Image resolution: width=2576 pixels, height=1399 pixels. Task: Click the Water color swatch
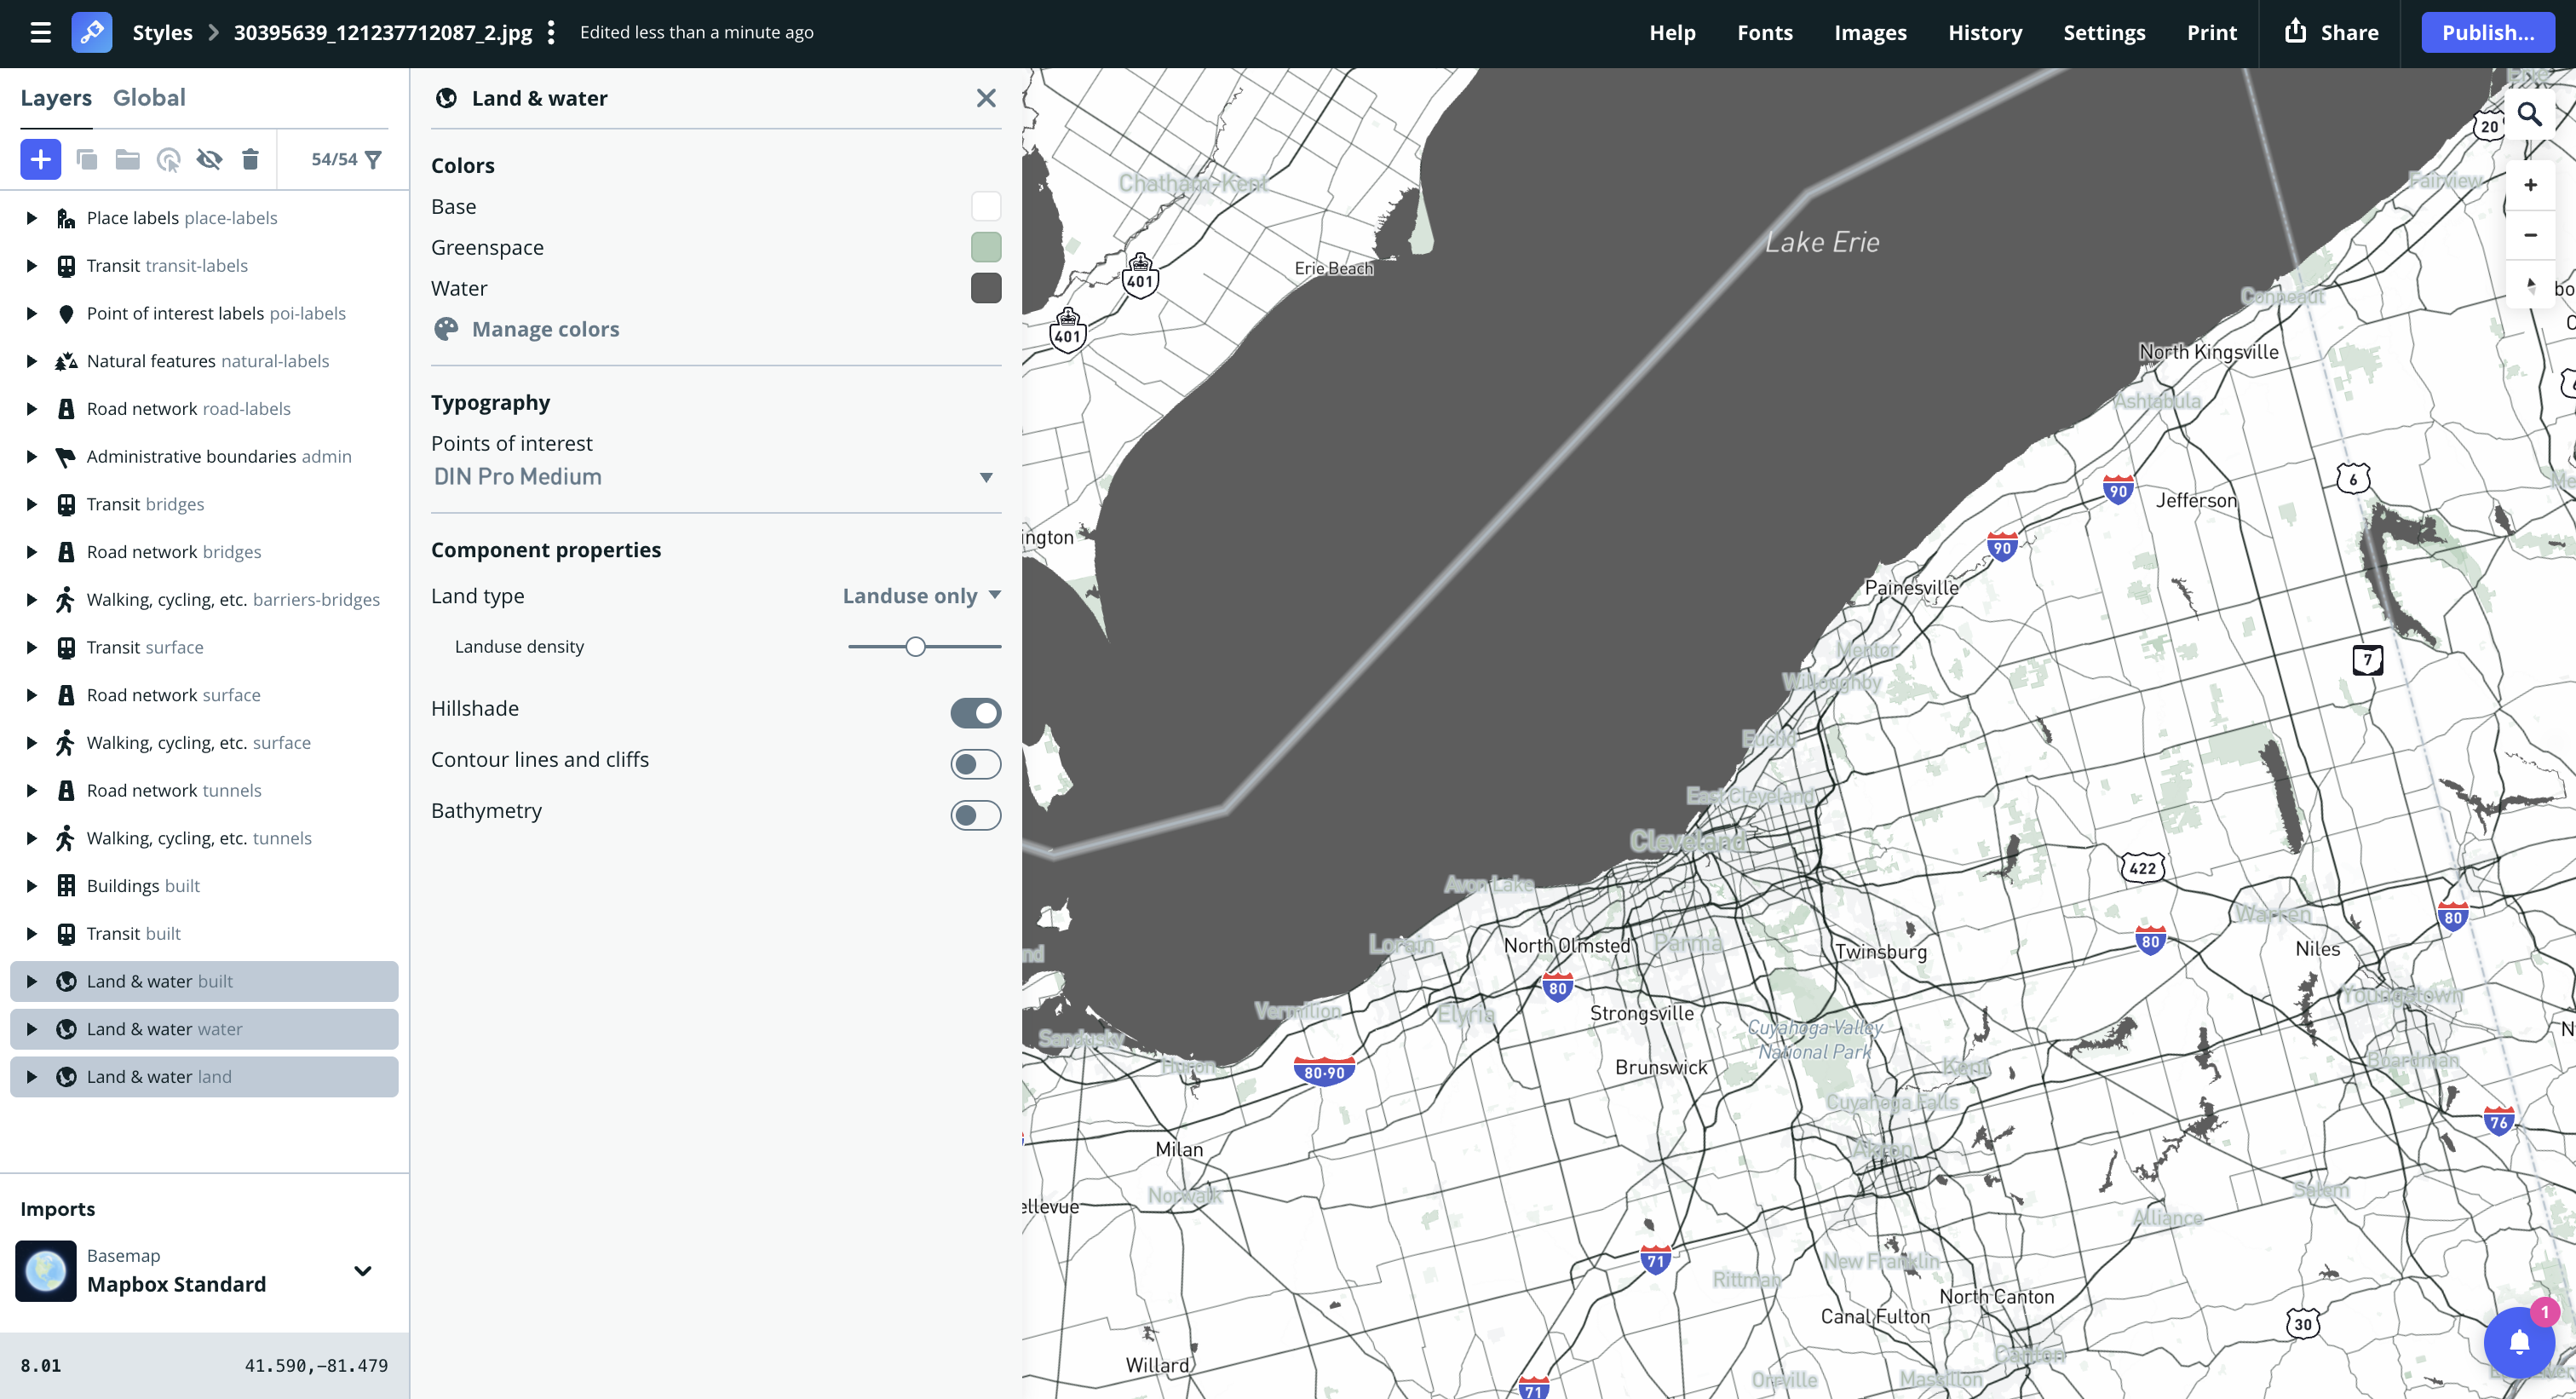[985, 288]
